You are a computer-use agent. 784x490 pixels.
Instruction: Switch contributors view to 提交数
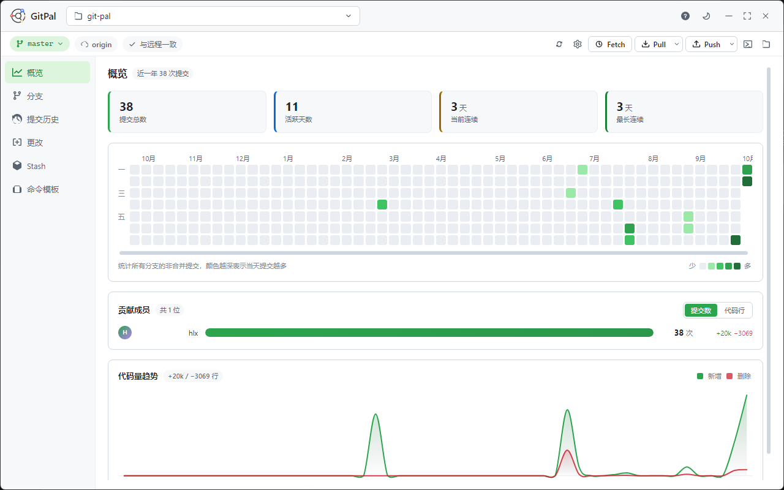point(701,311)
